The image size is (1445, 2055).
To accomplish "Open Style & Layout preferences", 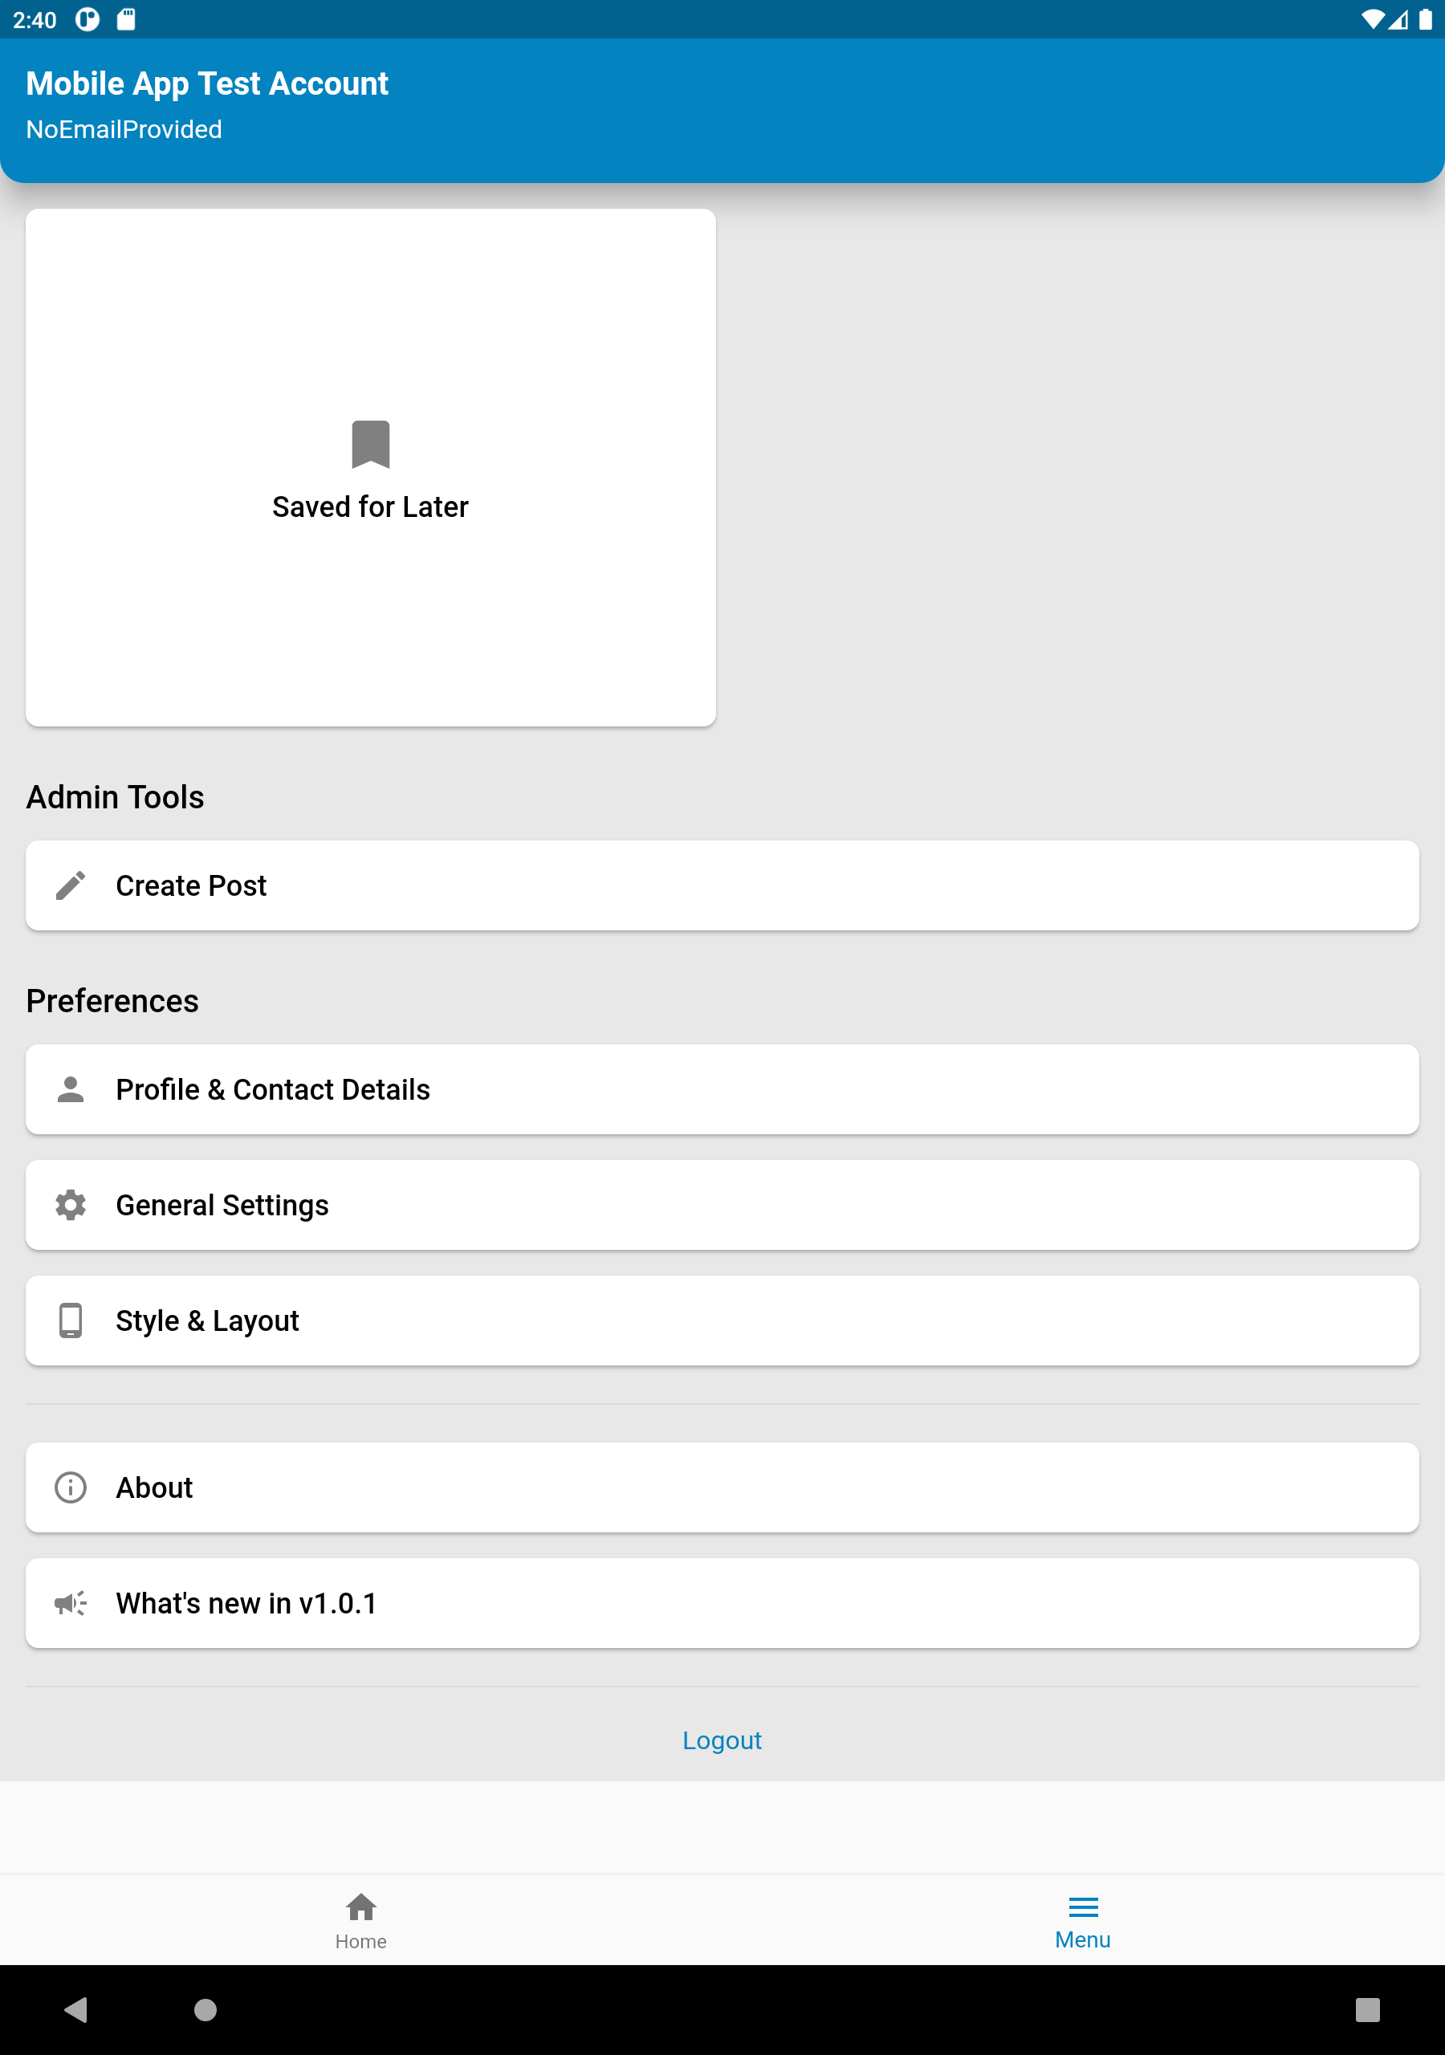I will [x=722, y=1320].
